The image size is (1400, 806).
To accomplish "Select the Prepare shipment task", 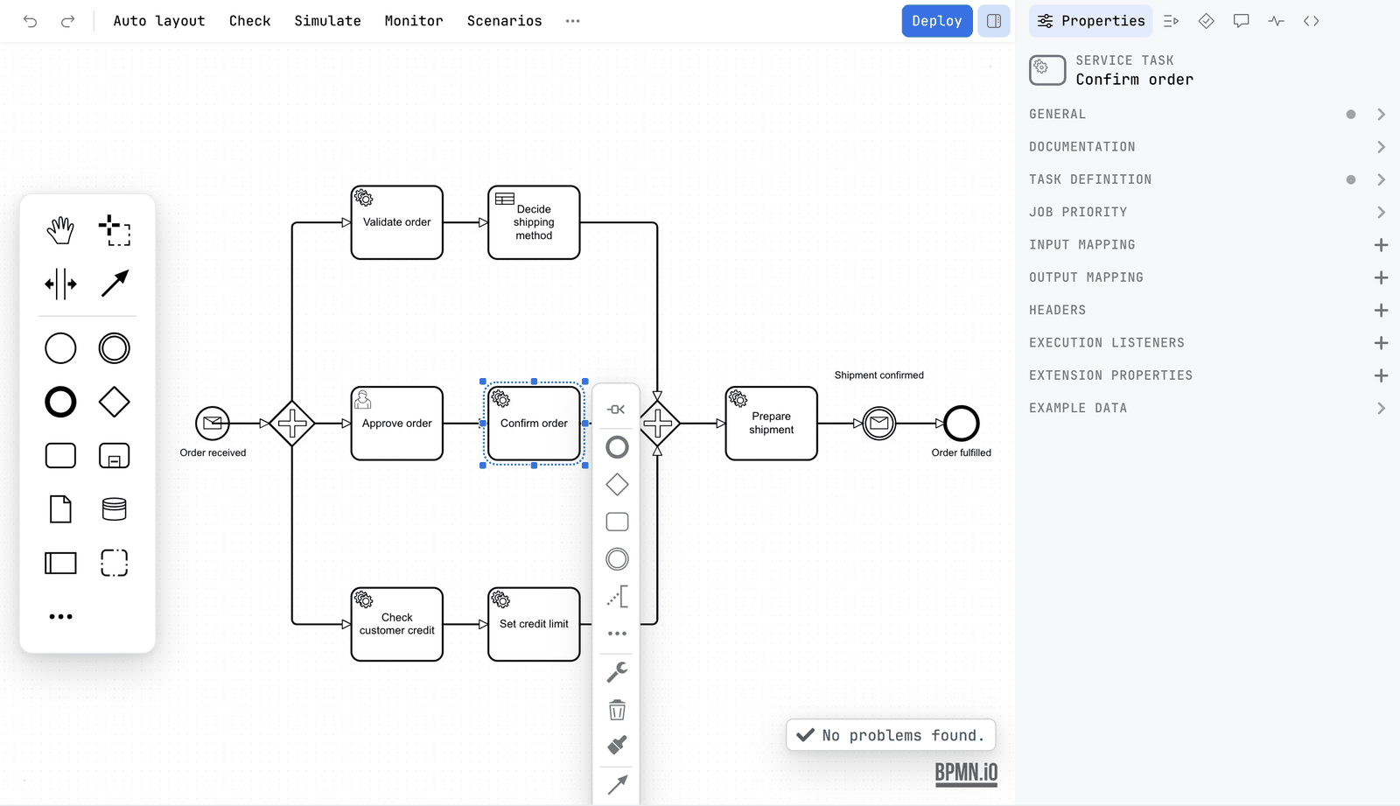I will (x=771, y=424).
